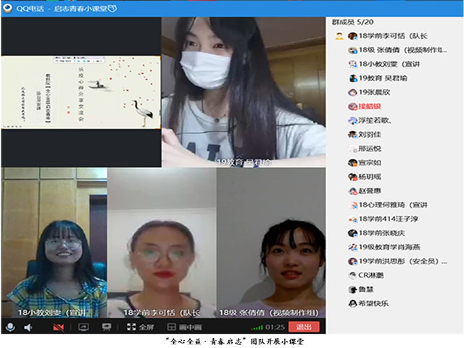Viewport: 464px width, 348px height.
Task: Toggle the crossed-out red camera icon
Action: (x=59, y=328)
